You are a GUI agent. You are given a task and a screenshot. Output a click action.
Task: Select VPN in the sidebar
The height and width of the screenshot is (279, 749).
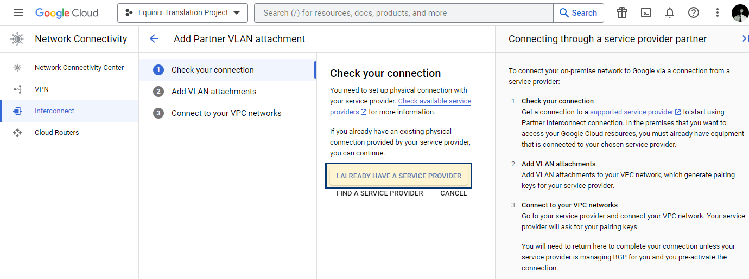point(69,89)
